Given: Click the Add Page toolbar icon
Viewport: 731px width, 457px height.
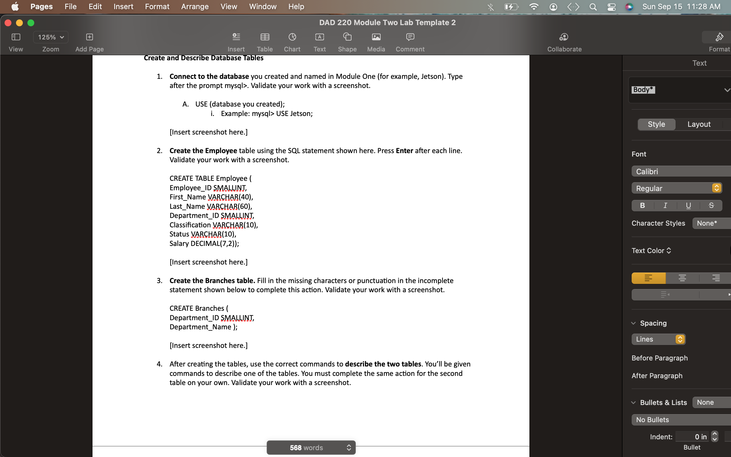Looking at the screenshot, I should 89,37.
